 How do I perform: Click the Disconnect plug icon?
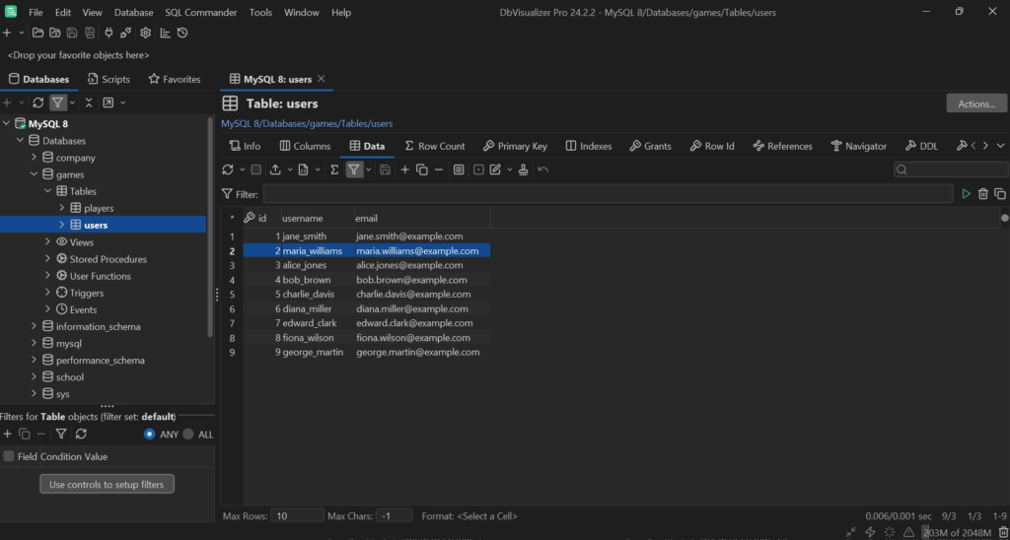125,33
